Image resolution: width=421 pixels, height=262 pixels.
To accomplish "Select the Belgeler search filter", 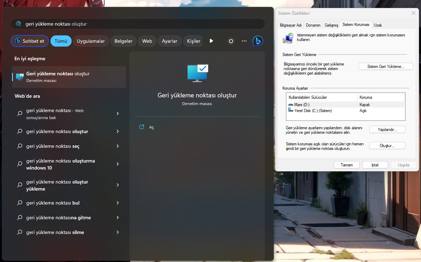I will click(123, 41).
